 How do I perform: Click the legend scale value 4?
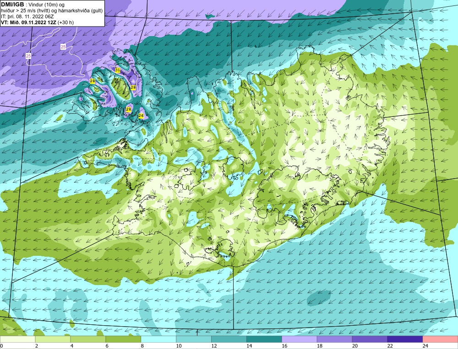[x=72, y=346]
